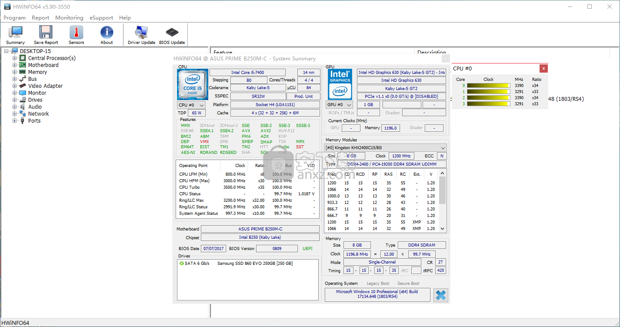Click the Video Adapter card icon
The height and width of the screenshot is (327, 620).
click(23, 86)
